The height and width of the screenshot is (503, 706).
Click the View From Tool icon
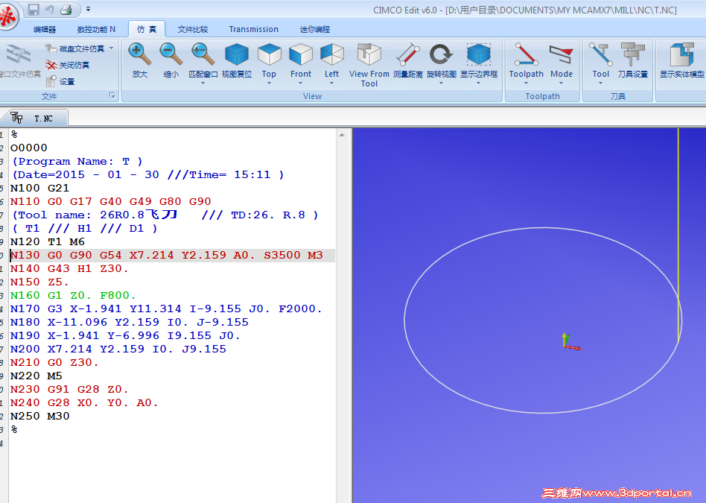[x=369, y=54]
